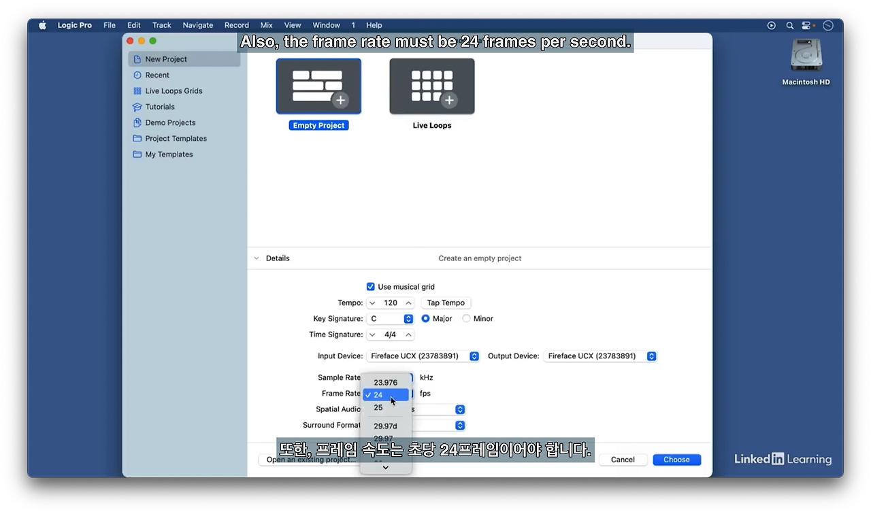Screen dimensions: 871x514
Task: Open the Record menu
Action: click(237, 25)
